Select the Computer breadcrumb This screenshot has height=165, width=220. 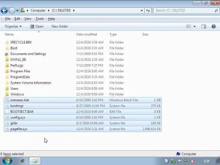coord(38,10)
